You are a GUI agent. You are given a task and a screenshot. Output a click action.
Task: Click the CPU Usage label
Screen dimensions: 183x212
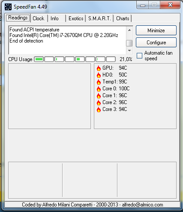[20, 59]
